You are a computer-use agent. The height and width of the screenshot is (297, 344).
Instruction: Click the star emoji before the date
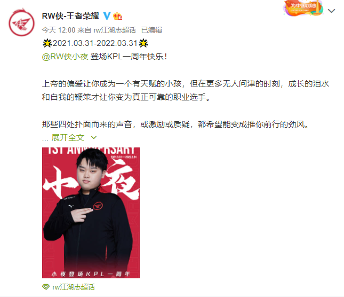[x=47, y=43]
